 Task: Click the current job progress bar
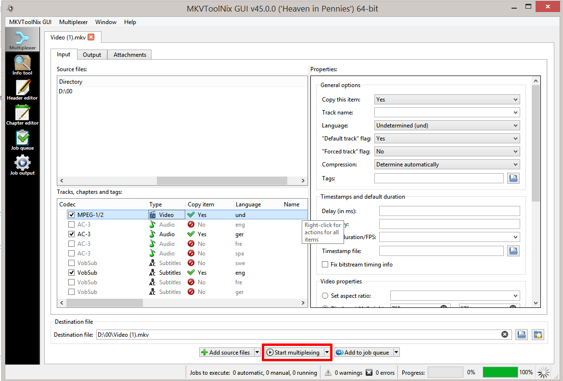pyautogui.click(x=446, y=372)
